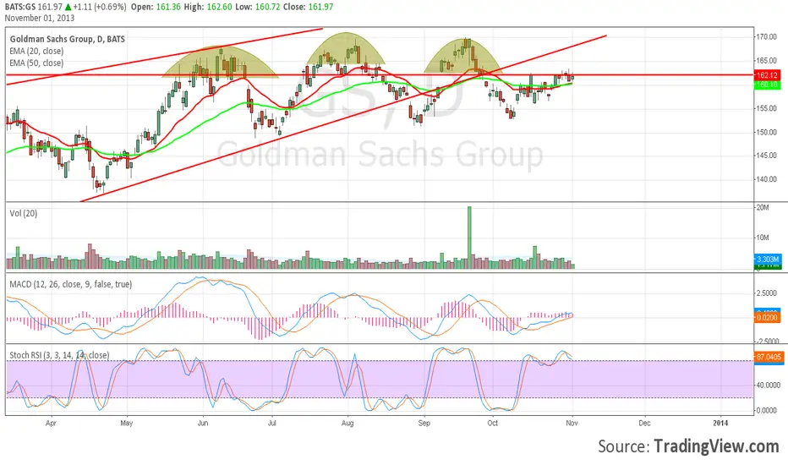788x465 pixels.
Task: Click the Aug label on the time axis
Action: tap(347, 424)
